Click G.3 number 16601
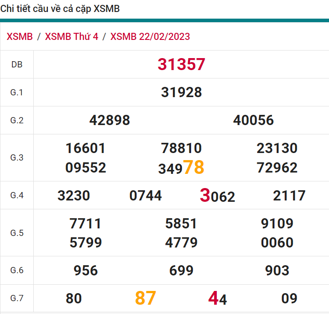This screenshot has width=329, height=314. pos(86,148)
